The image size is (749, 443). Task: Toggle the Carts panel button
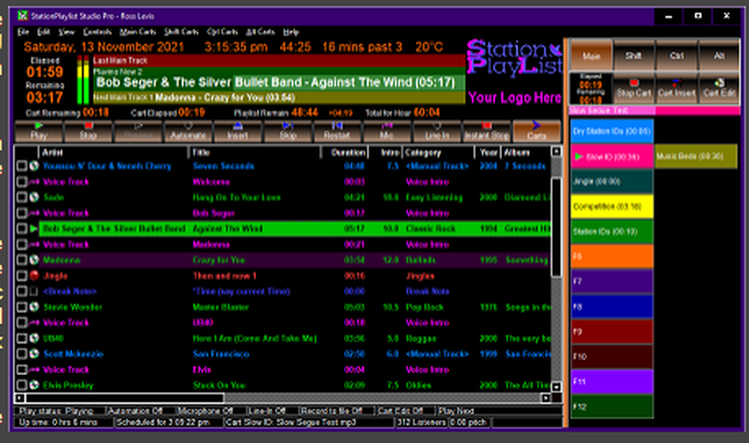536,131
